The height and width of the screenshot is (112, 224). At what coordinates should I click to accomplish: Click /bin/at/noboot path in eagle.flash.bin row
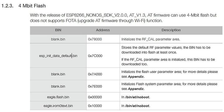137,97
